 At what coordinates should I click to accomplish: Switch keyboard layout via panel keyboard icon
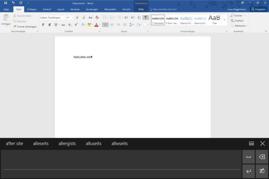tap(251, 143)
